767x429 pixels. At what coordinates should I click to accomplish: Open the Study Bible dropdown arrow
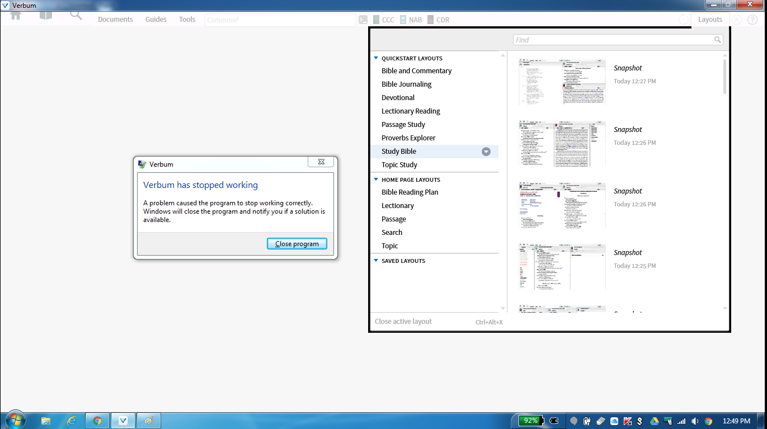(486, 152)
